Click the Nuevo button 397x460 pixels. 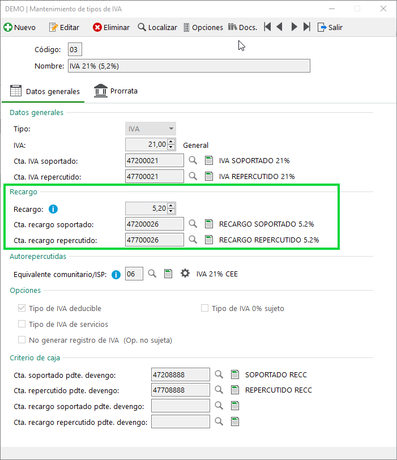point(20,27)
